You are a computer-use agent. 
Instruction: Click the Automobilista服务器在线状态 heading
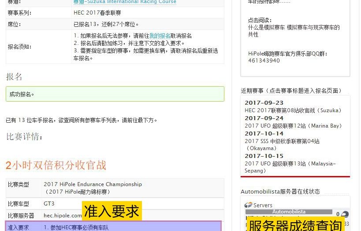pyautogui.click(x=280, y=191)
